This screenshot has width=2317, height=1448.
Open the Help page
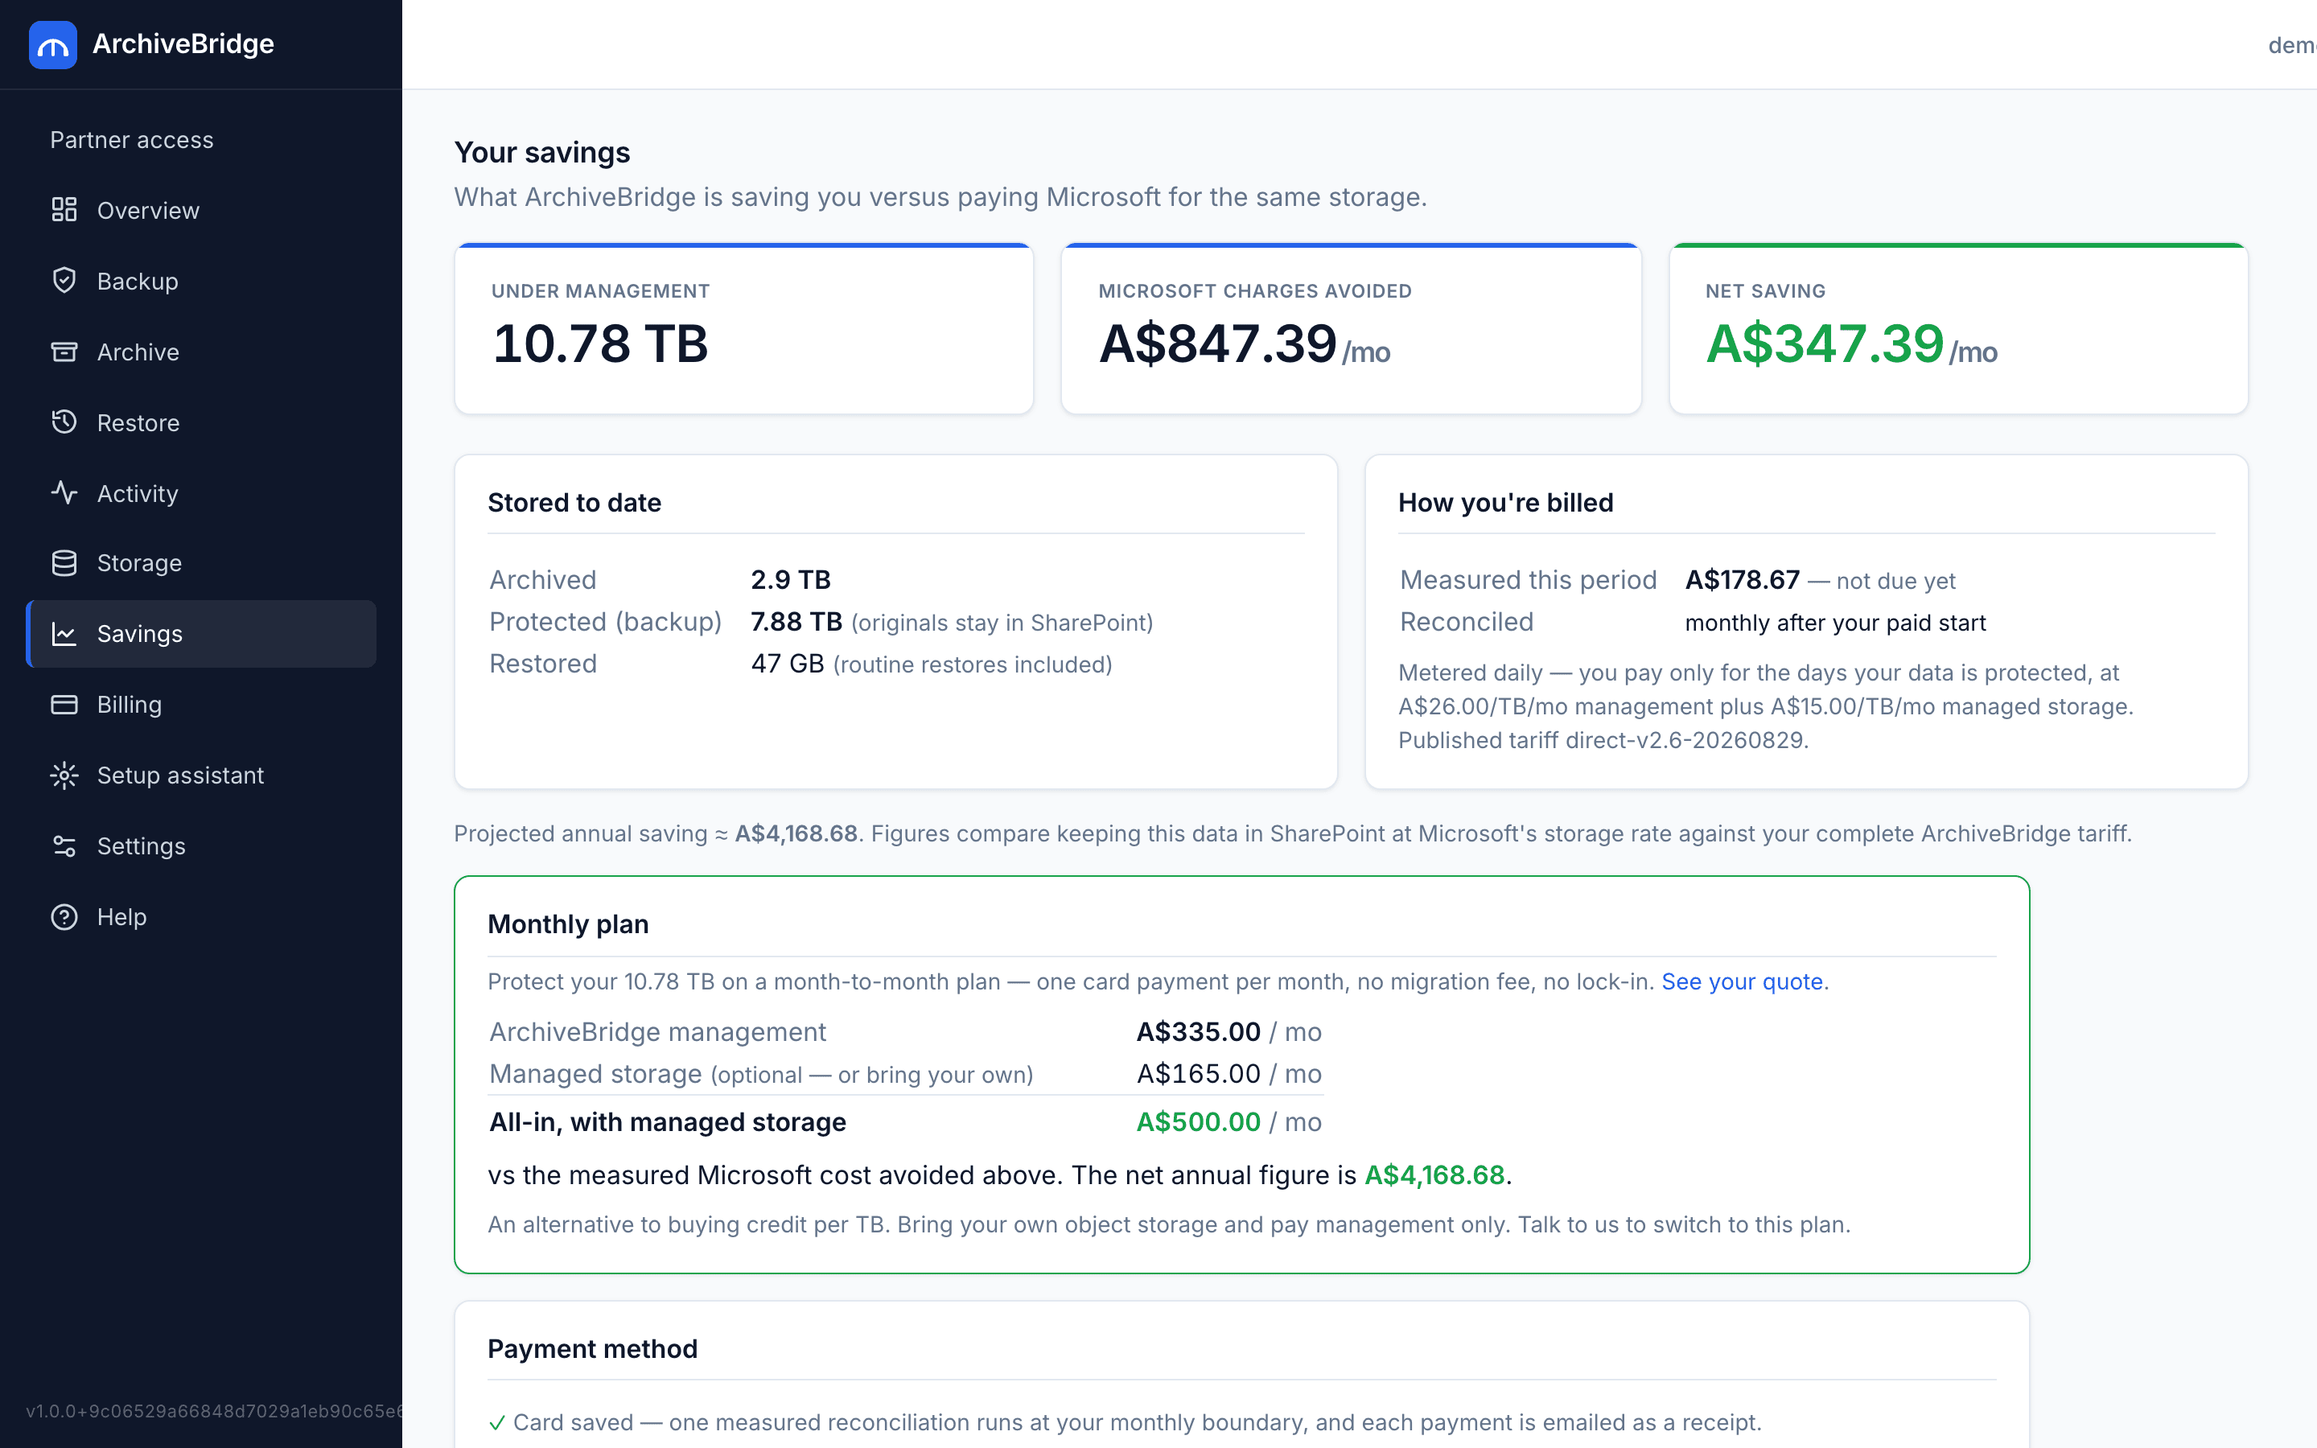point(201,916)
